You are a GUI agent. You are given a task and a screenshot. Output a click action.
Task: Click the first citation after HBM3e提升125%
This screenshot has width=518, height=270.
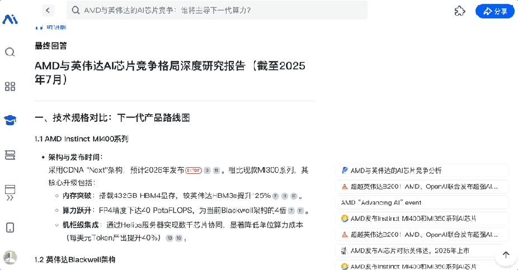click(275, 196)
